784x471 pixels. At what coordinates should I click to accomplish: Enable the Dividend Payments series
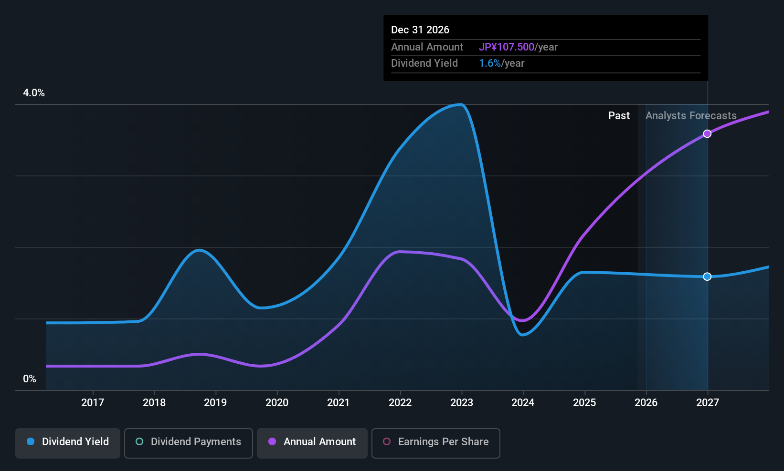pyautogui.click(x=188, y=443)
